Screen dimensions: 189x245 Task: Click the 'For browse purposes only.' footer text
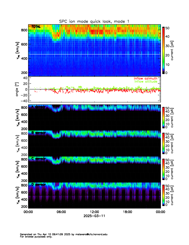click(34, 237)
